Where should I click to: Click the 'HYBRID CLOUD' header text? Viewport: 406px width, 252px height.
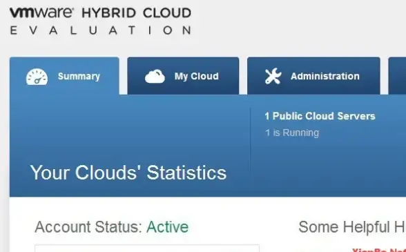pos(137,13)
